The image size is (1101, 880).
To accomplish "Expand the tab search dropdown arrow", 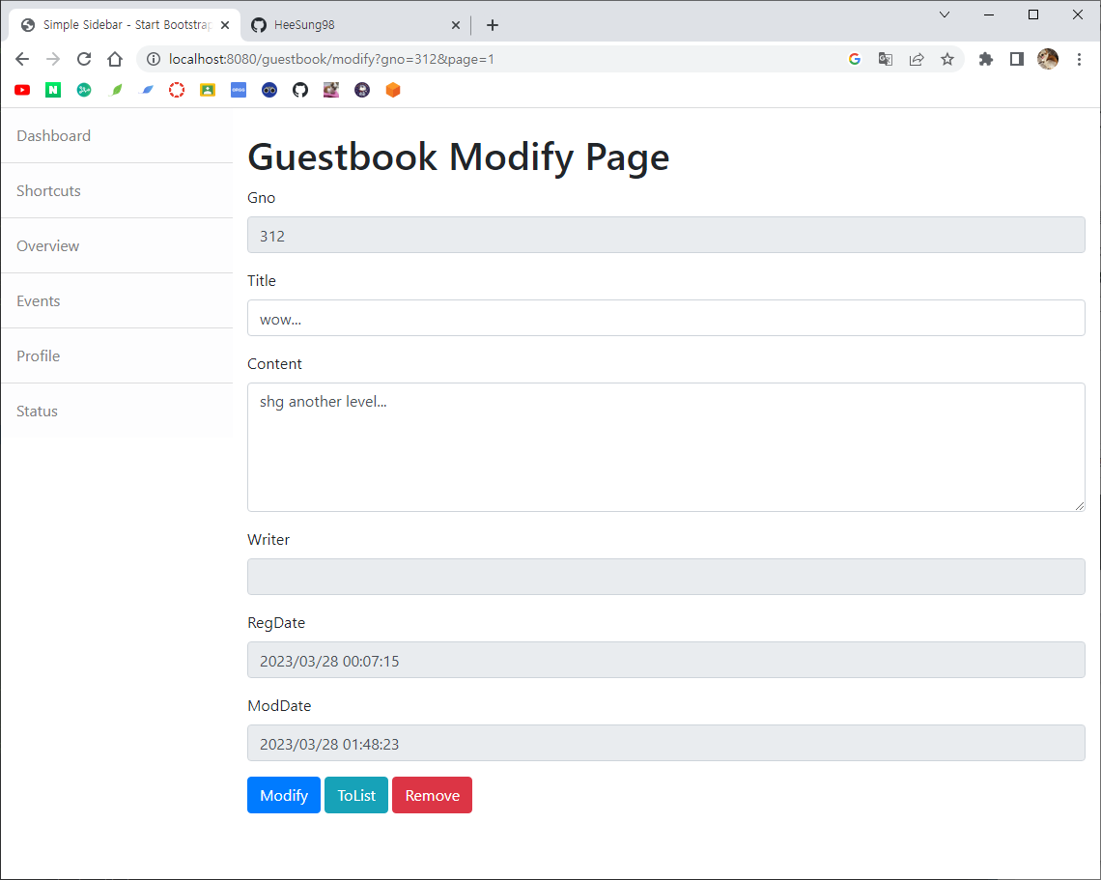I will point(945,14).
